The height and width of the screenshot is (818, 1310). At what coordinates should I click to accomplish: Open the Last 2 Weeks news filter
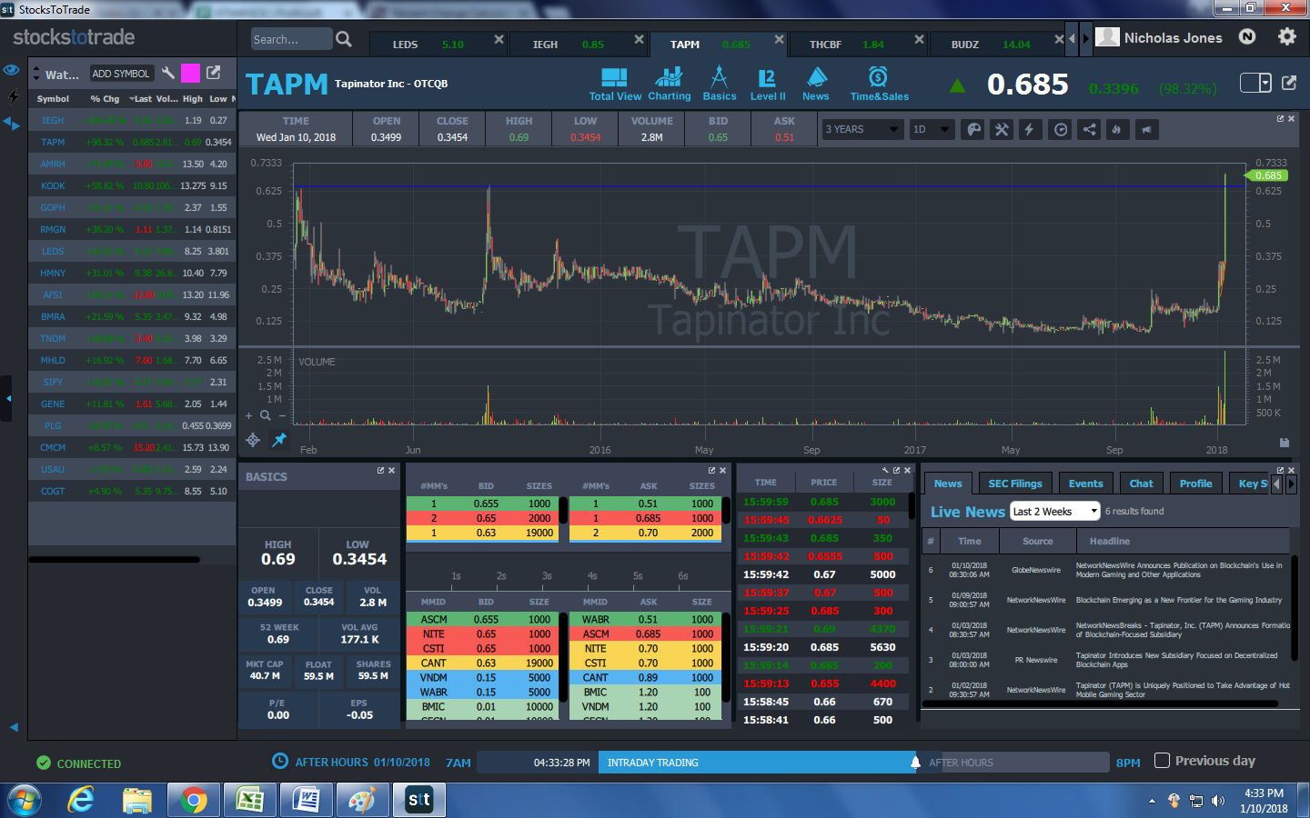[1055, 512]
